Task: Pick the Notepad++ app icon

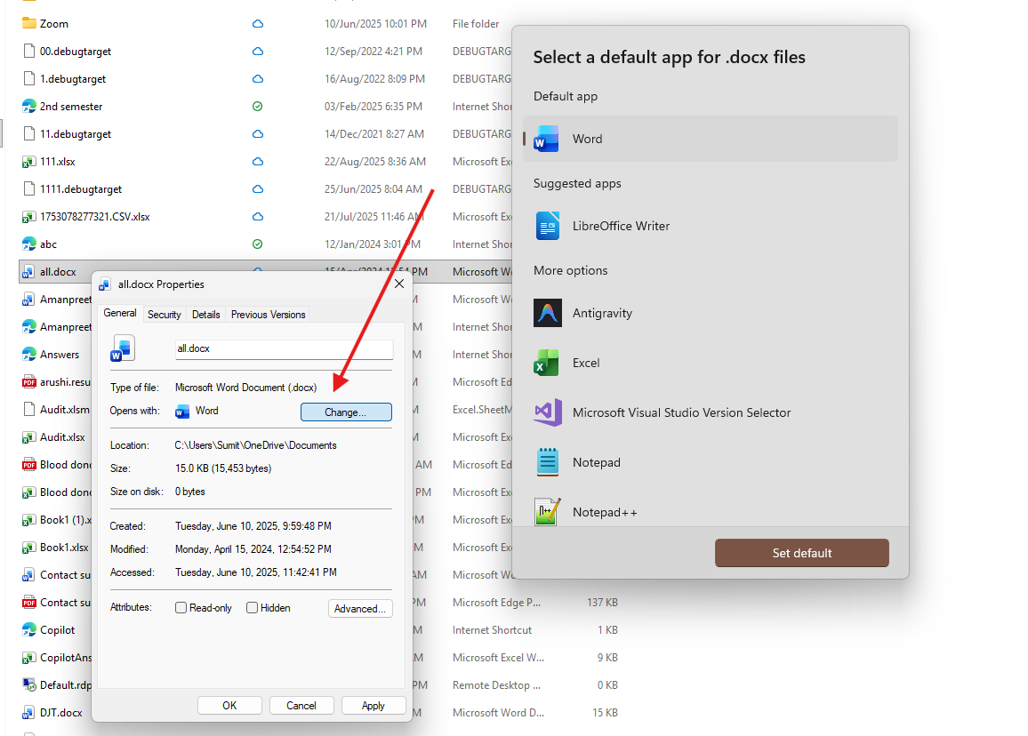Action: tap(548, 512)
